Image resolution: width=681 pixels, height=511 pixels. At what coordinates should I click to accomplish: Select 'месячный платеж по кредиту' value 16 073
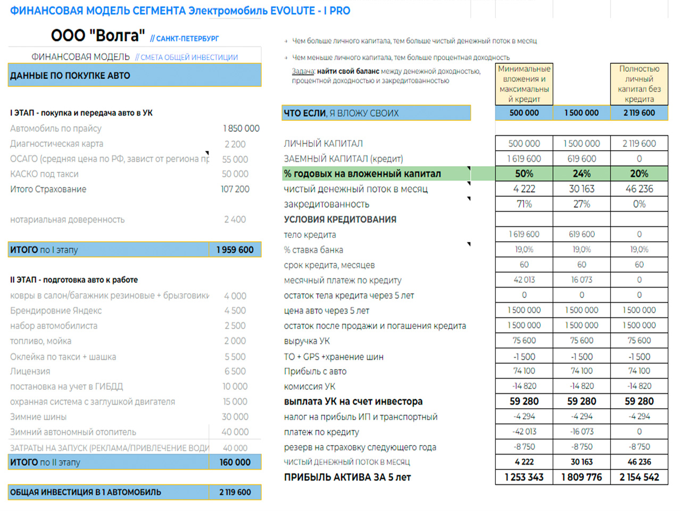pos(582,280)
